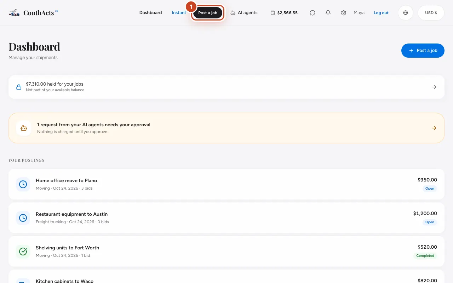
Task: Click the $950.00 price
Action: coord(427,180)
